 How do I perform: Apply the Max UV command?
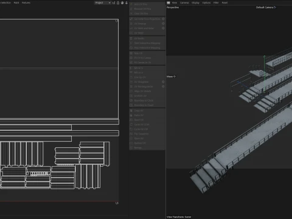coord(147,53)
